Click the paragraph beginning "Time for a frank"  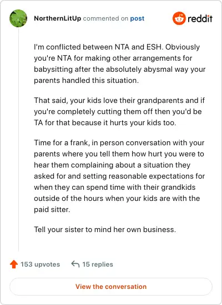(119, 176)
